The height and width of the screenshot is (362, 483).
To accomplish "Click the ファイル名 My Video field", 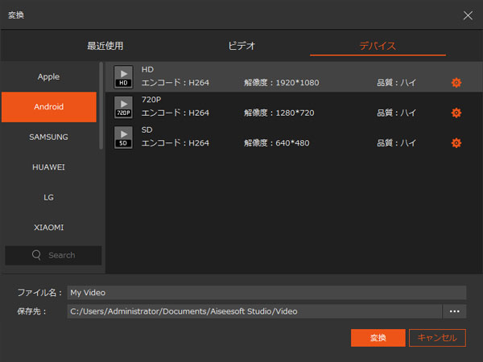I will click(x=266, y=293).
